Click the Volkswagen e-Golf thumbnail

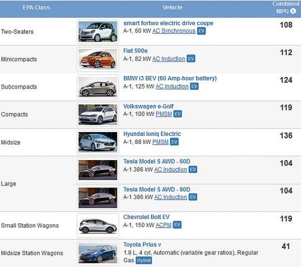(x=98, y=114)
